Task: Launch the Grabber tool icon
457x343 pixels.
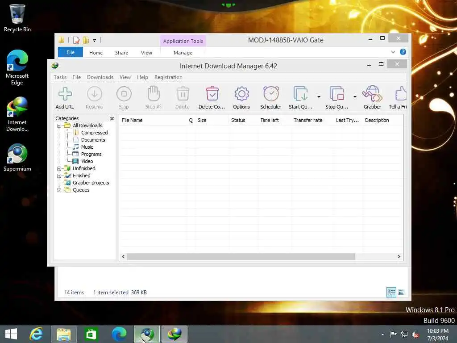Action: click(x=372, y=93)
